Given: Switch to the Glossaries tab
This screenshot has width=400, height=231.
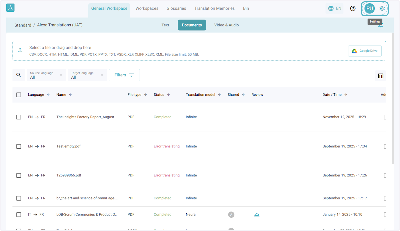Looking at the screenshot, I should pyautogui.click(x=176, y=8).
